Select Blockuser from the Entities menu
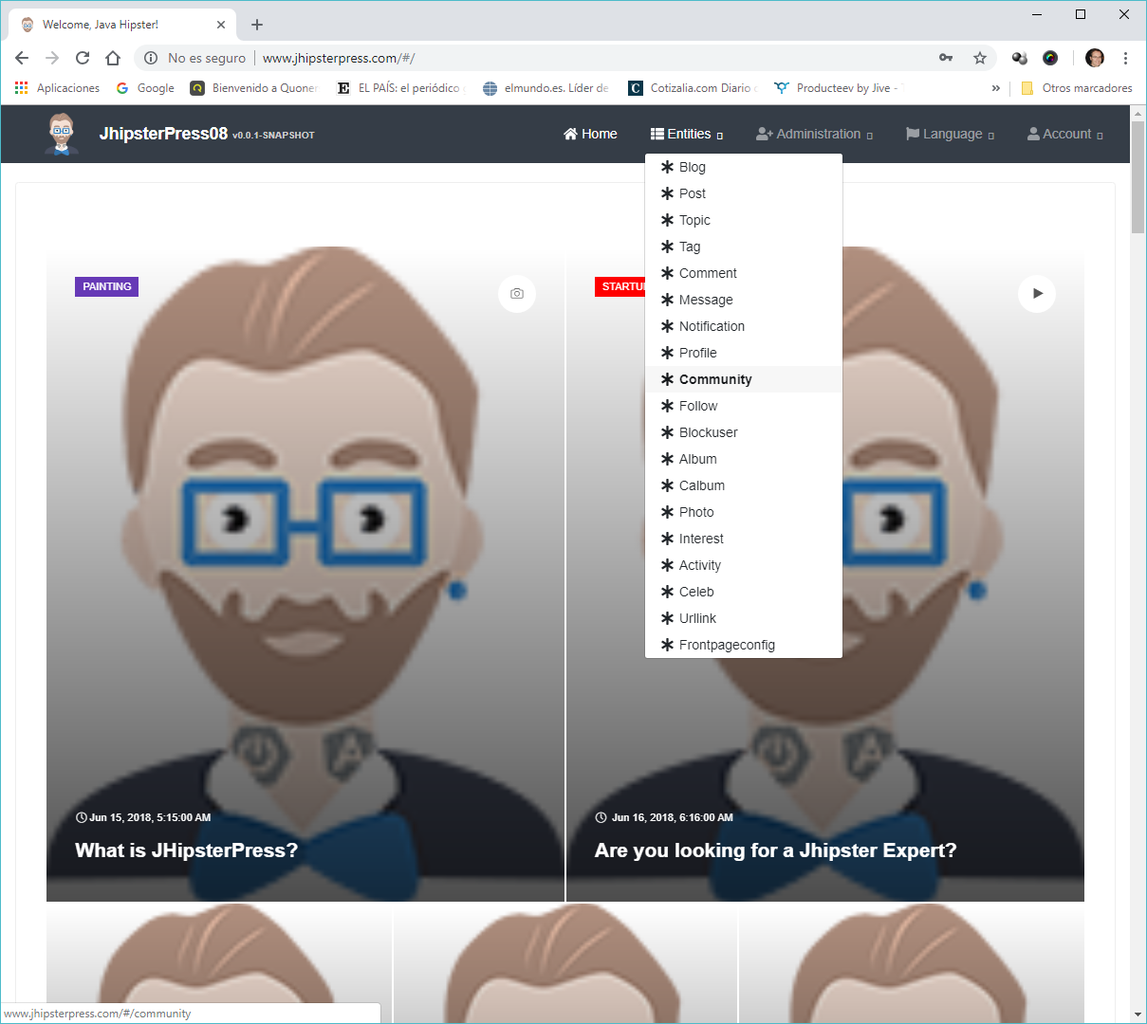This screenshot has width=1147, height=1024. (708, 432)
